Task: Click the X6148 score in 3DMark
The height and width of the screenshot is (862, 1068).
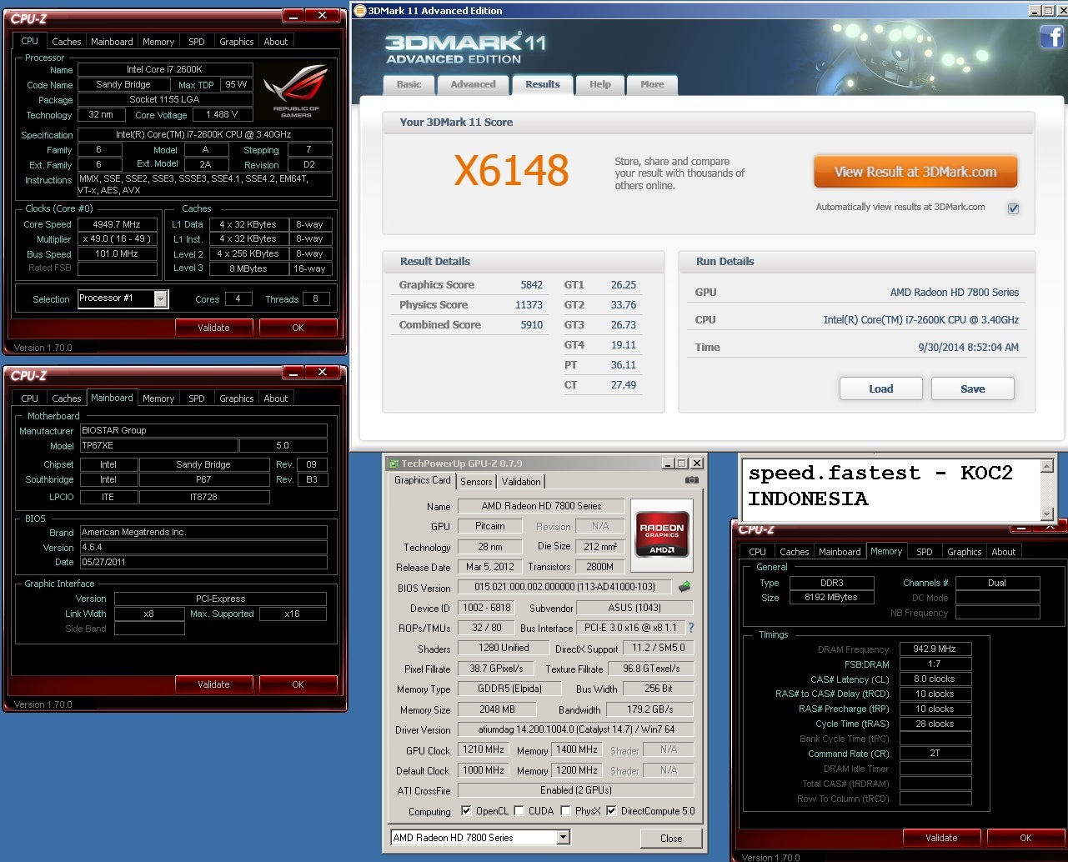Action: (x=511, y=171)
